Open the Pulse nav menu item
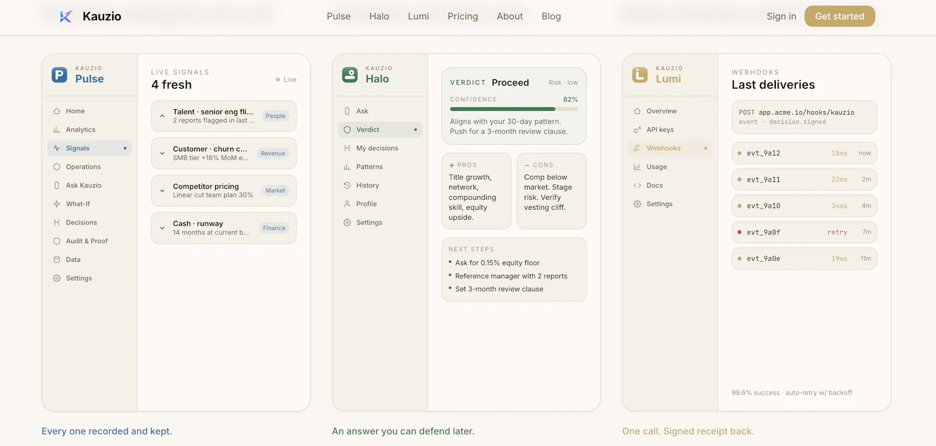Image resolution: width=936 pixels, height=446 pixels. click(x=339, y=16)
